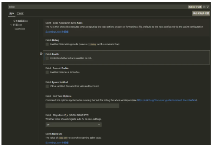Check the Eslint Format: Enable checkbox
This screenshot has height=145, width=214.
pos(47,72)
